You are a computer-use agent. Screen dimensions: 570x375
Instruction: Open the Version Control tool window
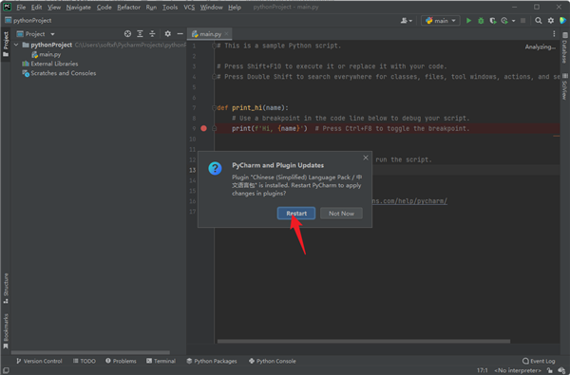point(39,361)
